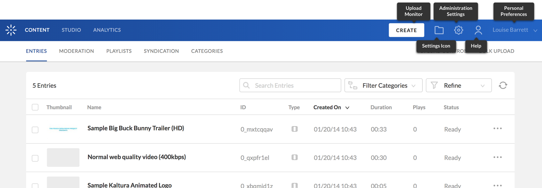542x188 pixels.
Task: Click video type icon for Big Buck Bunny
Action: tap(295, 129)
